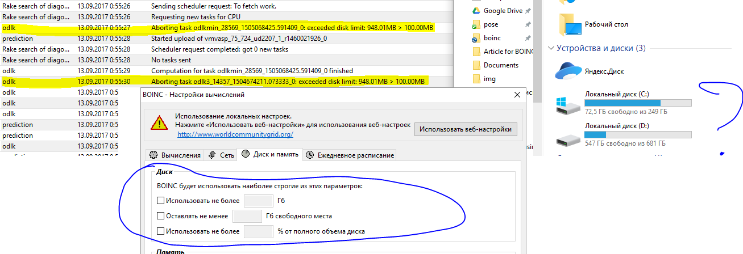Collapse the Устройства и диски (3) section

point(551,48)
